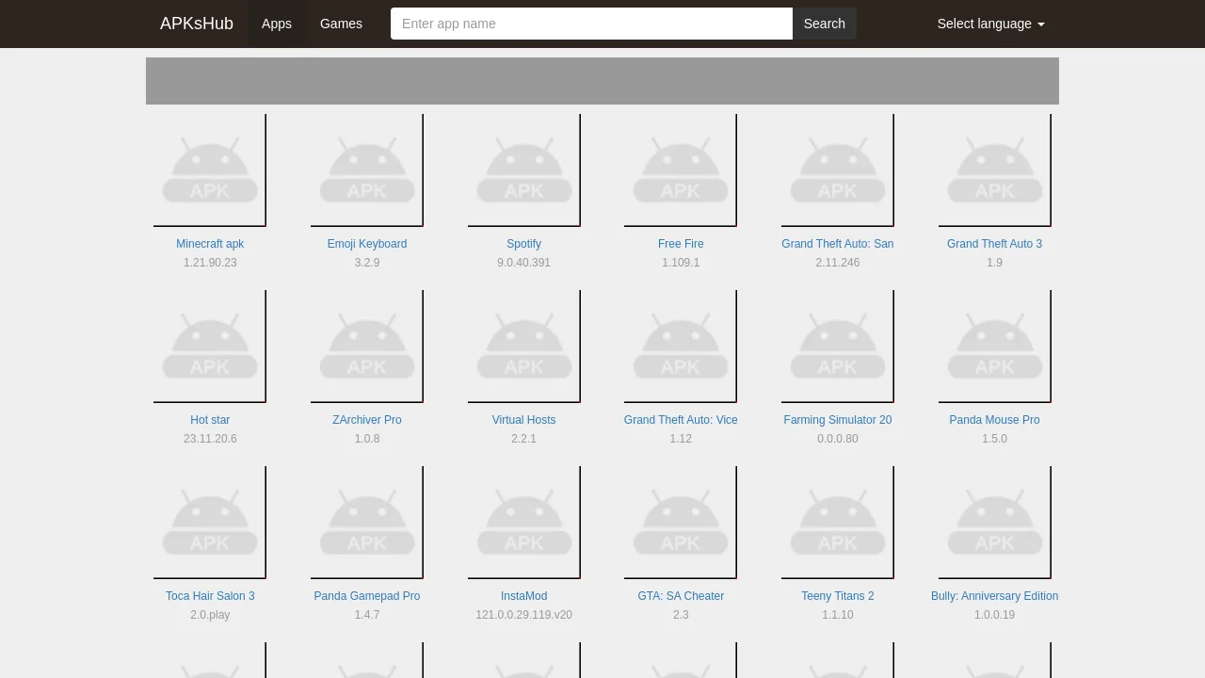This screenshot has width=1205, height=678.
Task: Click Toca Hair Salon version 2.0.play
Action: click(210, 615)
